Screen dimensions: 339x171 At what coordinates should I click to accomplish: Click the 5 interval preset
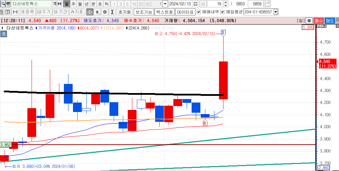click(x=127, y=4)
